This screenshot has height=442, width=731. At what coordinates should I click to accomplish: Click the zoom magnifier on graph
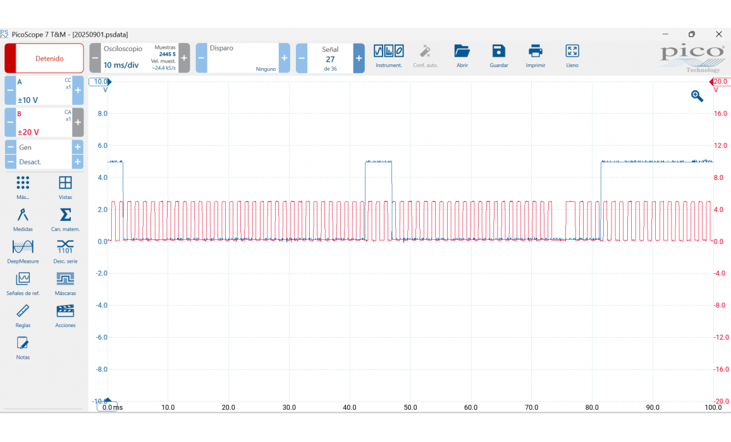tap(697, 96)
